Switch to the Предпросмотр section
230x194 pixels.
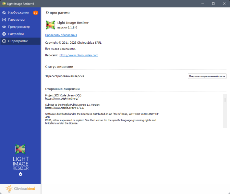20,27
